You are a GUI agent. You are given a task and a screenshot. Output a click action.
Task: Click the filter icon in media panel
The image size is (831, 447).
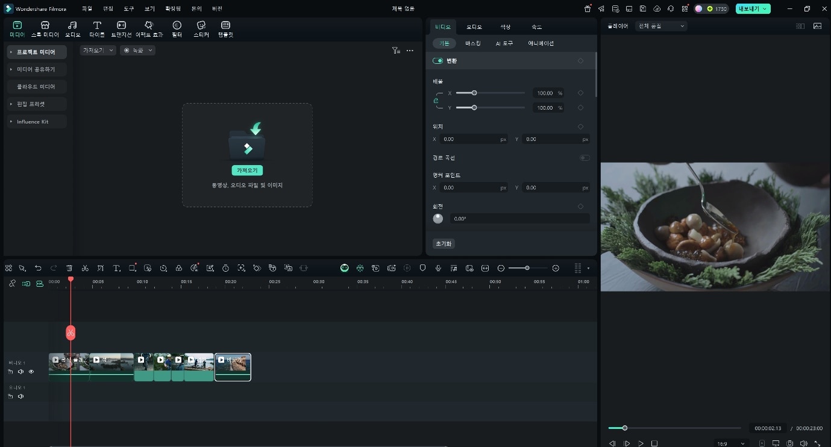click(396, 51)
